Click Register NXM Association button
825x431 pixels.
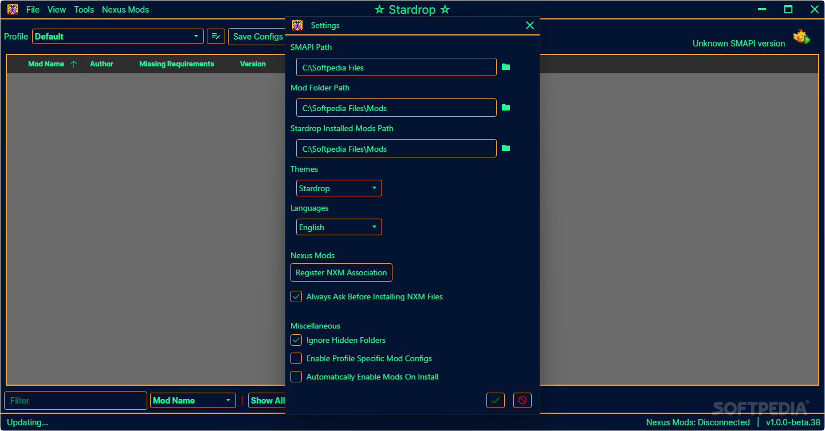click(341, 272)
